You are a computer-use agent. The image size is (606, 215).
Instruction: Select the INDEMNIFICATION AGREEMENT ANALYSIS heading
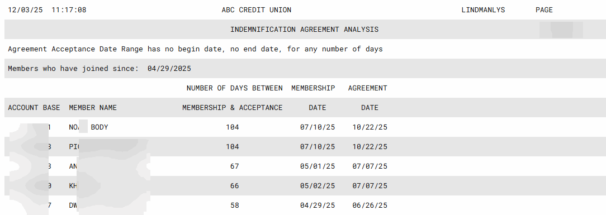(x=305, y=30)
